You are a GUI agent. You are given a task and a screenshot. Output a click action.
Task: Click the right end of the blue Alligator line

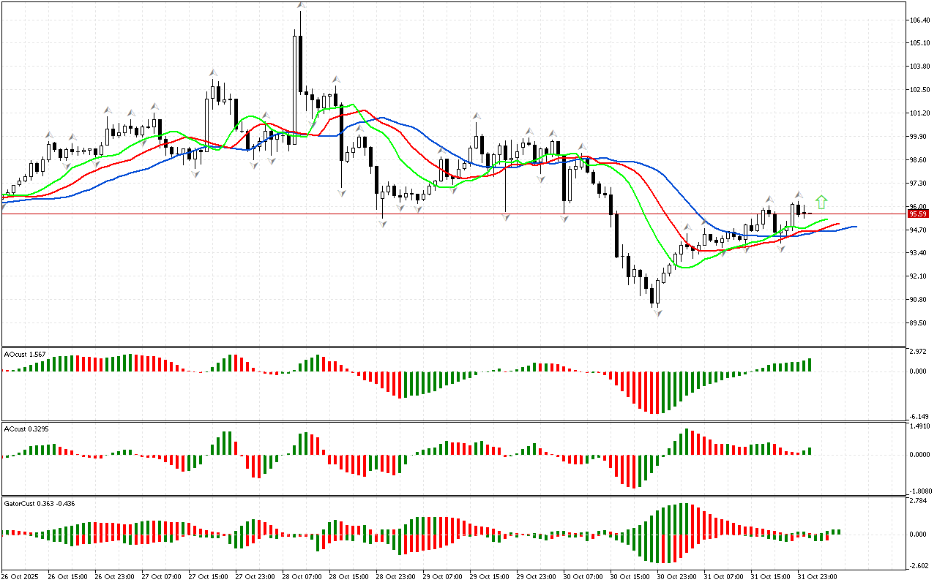(x=854, y=227)
